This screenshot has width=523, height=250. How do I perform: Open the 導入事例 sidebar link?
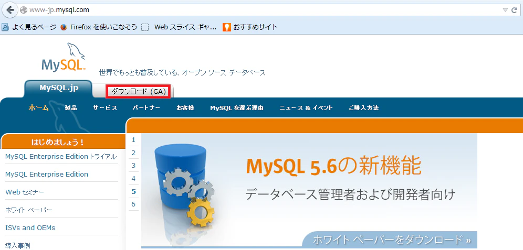click(18, 246)
